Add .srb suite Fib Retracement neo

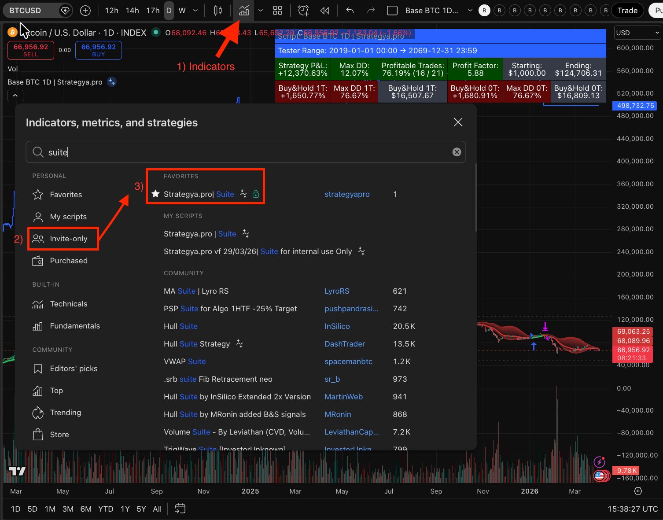[218, 379]
